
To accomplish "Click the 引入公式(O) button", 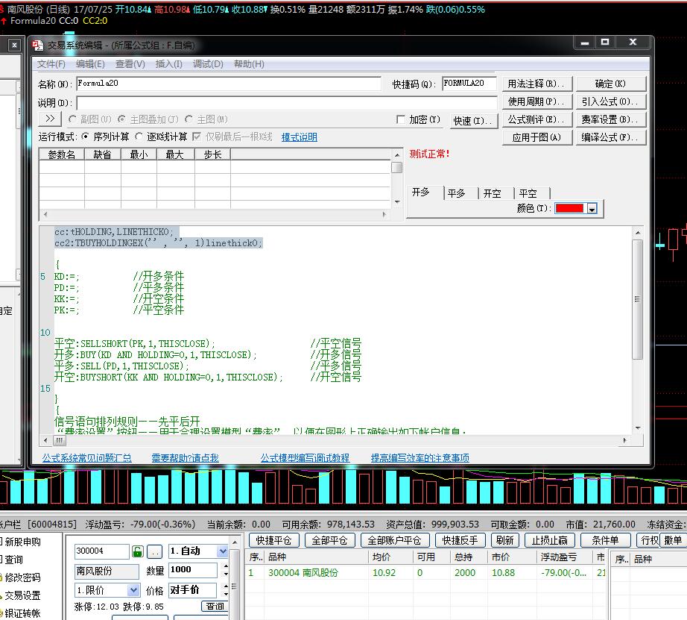I will pyautogui.click(x=611, y=101).
